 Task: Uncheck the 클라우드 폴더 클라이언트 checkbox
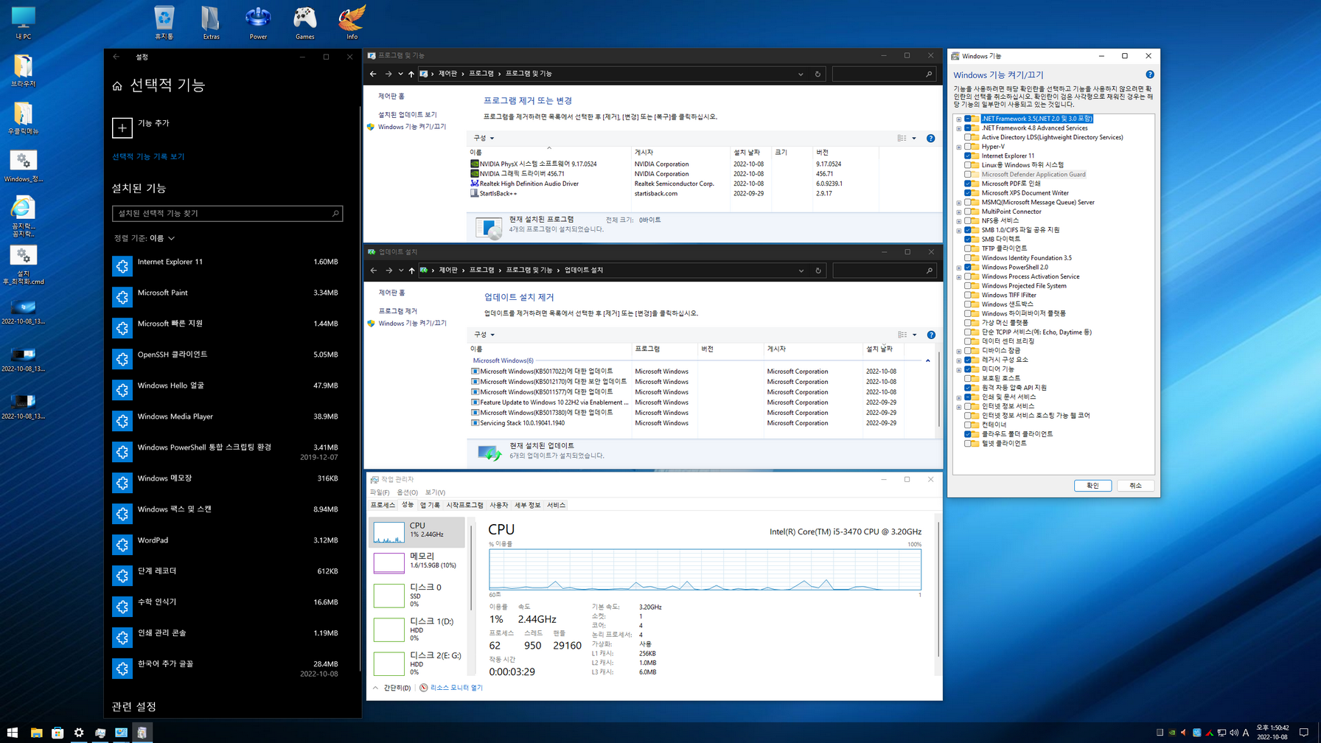coord(968,434)
